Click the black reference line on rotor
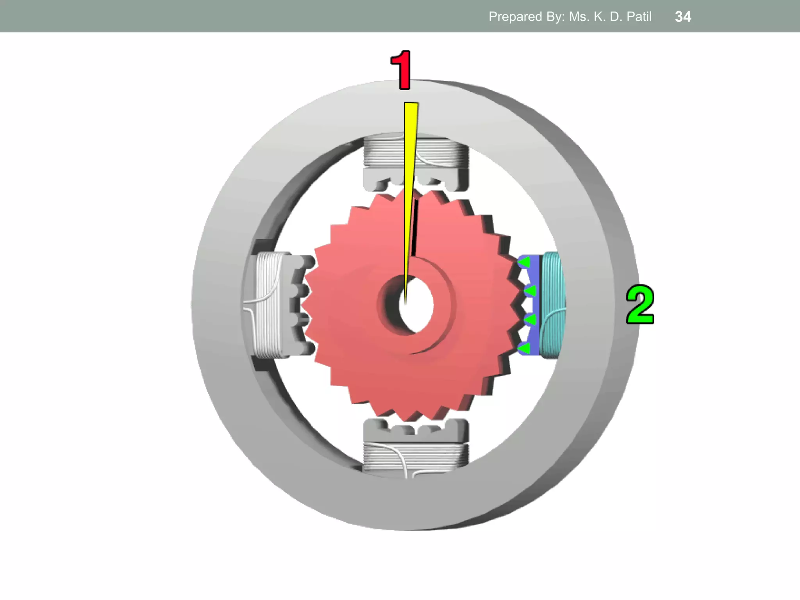 pyautogui.click(x=415, y=227)
